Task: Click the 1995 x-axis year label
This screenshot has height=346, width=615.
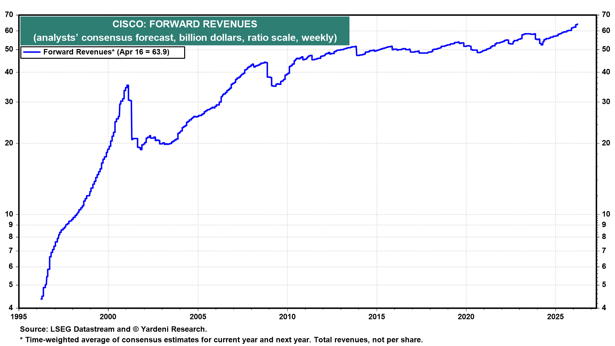Action: click(x=19, y=317)
